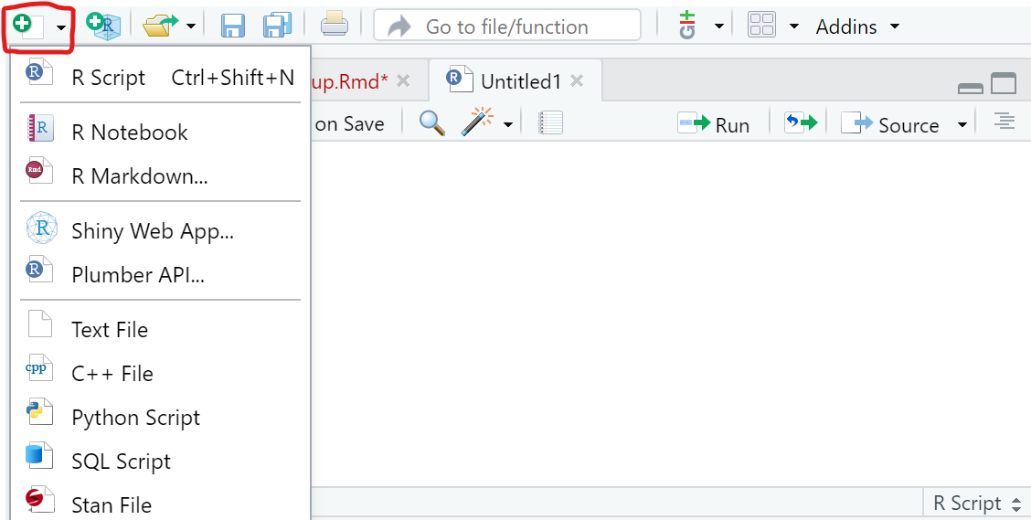Open an existing file via the folder icon
Viewport: 1031px width, 520px height.
pyautogui.click(x=159, y=26)
